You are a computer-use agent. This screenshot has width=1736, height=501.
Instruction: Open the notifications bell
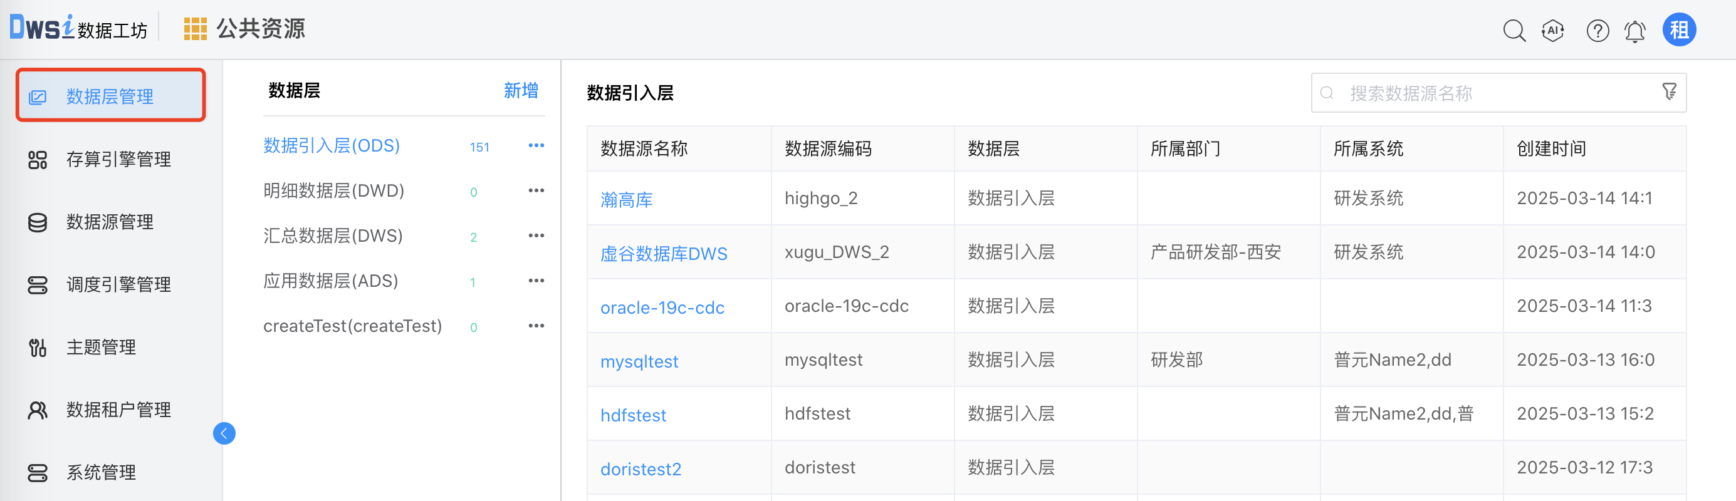click(x=1635, y=31)
